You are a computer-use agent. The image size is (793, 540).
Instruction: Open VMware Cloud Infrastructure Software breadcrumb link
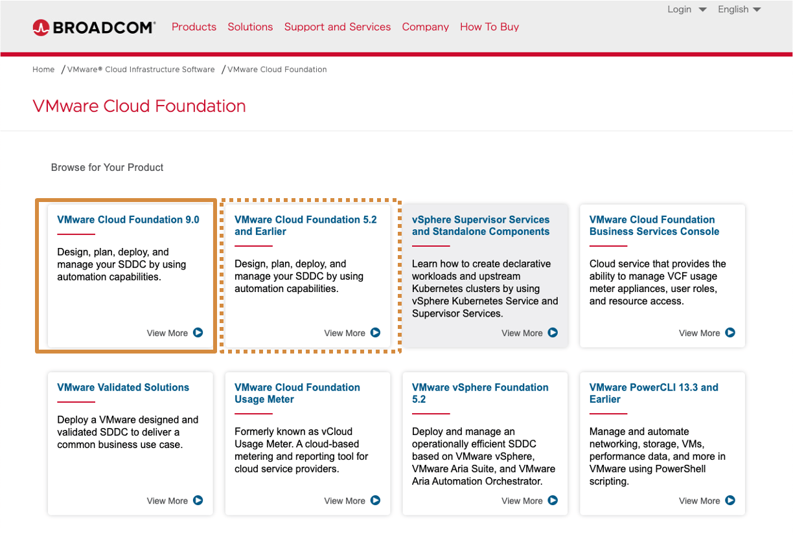coord(141,69)
